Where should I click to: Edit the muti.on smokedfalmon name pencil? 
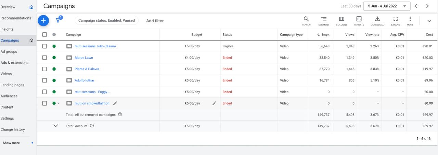pyautogui.click(x=115, y=103)
